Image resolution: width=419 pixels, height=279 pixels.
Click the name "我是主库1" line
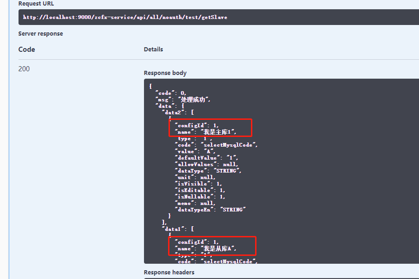206,132
